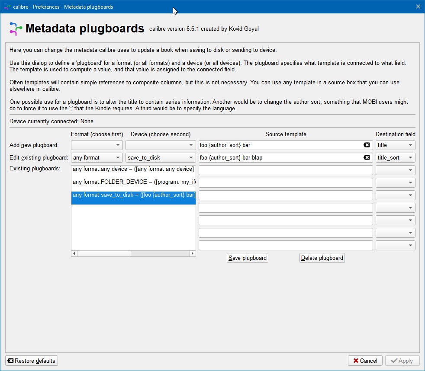Open the save_to_disk device dropdown
Viewport: 425px width, 371px height.
161,158
